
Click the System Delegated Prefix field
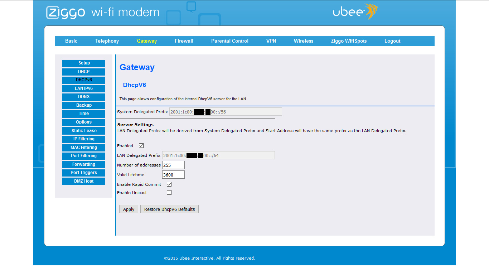point(226,112)
